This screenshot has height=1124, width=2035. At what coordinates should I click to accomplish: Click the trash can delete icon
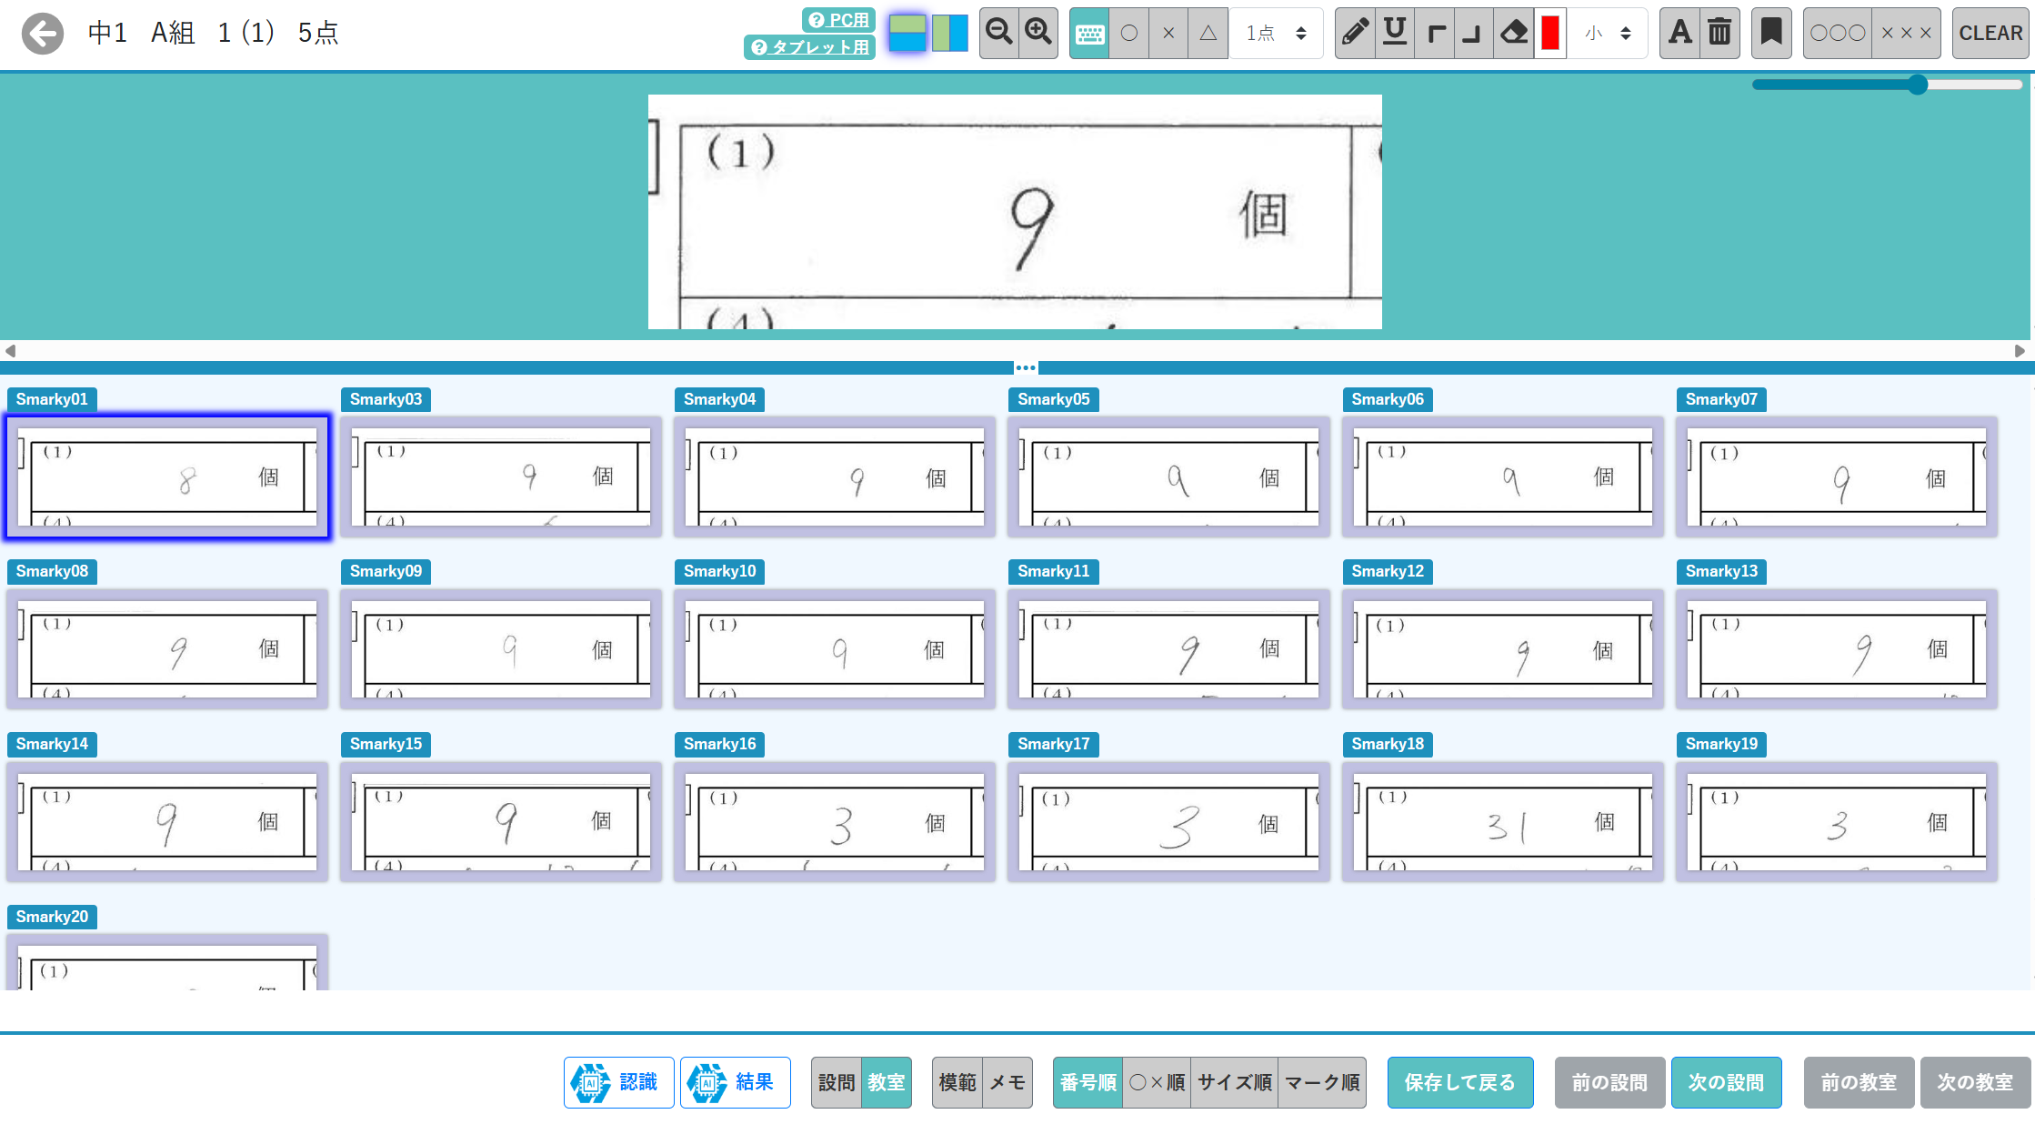point(1719,33)
